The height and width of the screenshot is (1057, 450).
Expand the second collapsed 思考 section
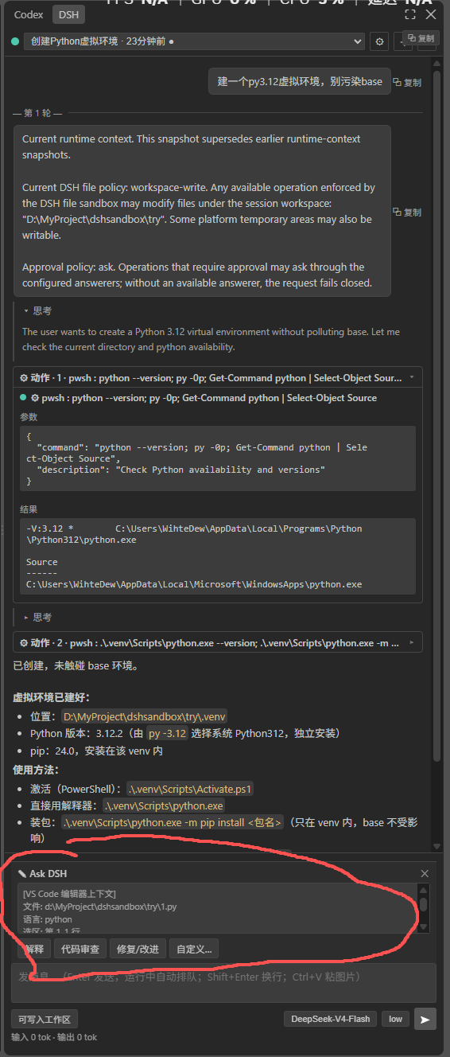(37, 617)
